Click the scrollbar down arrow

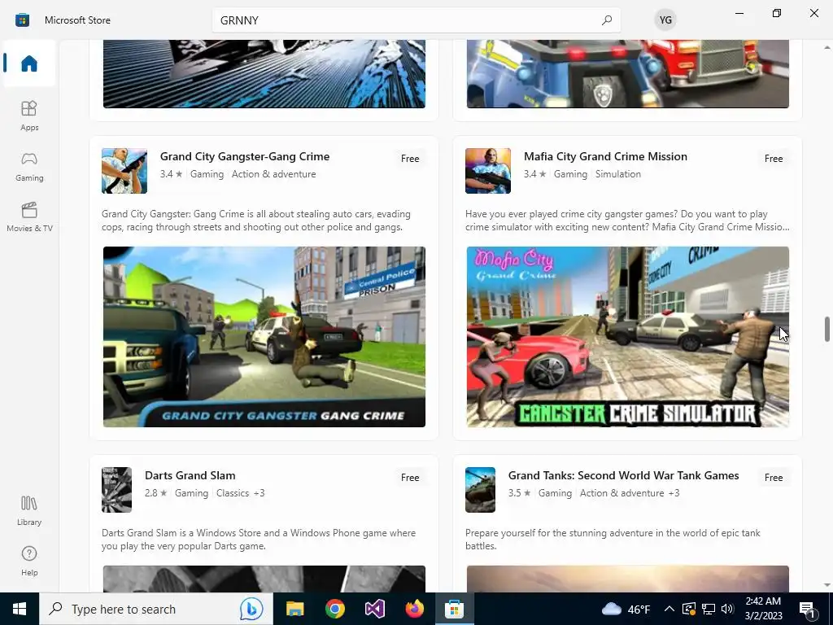[827, 584]
